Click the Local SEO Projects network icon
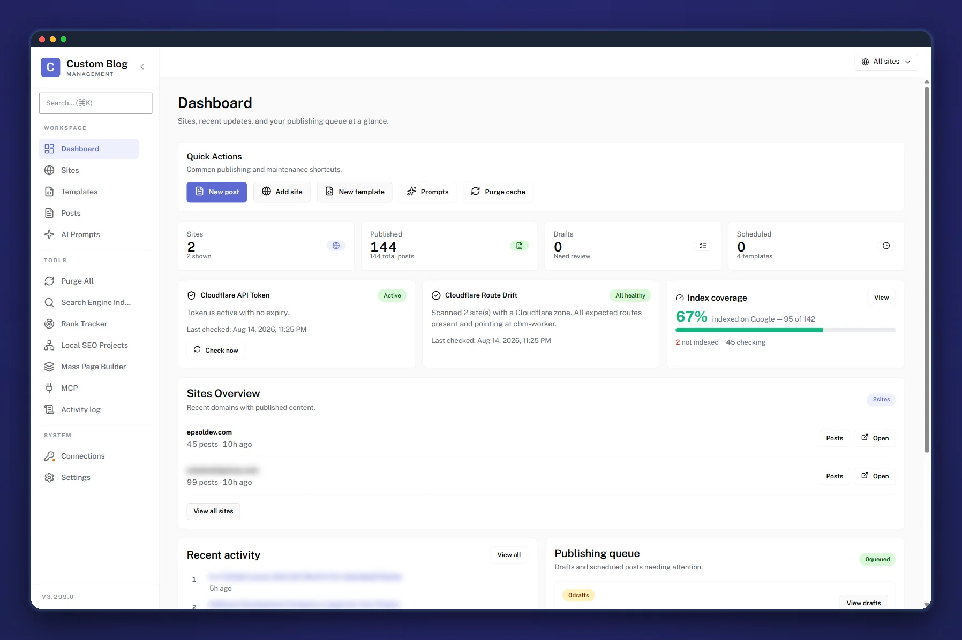The width and height of the screenshot is (962, 640). pos(49,345)
